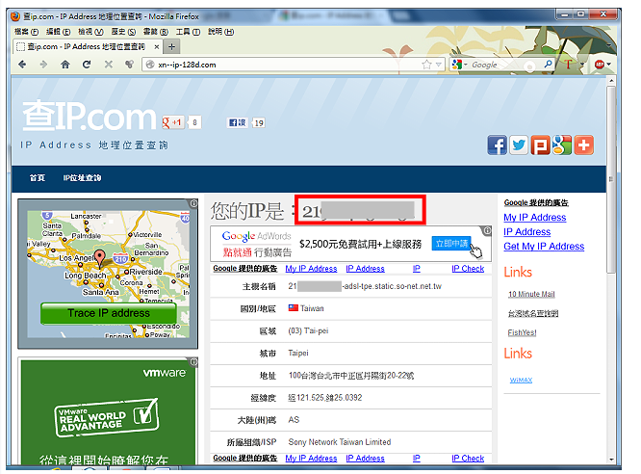The image size is (641, 474).
Task: Click the Google +1 button
Action: [x=173, y=122]
